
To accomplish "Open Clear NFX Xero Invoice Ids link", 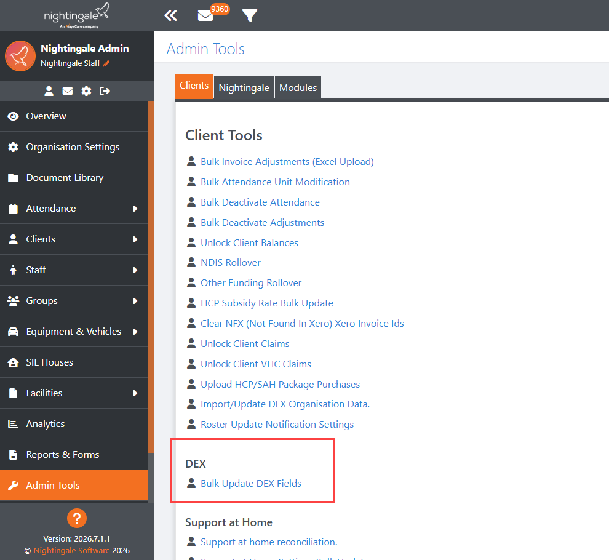I will (302, 323).
